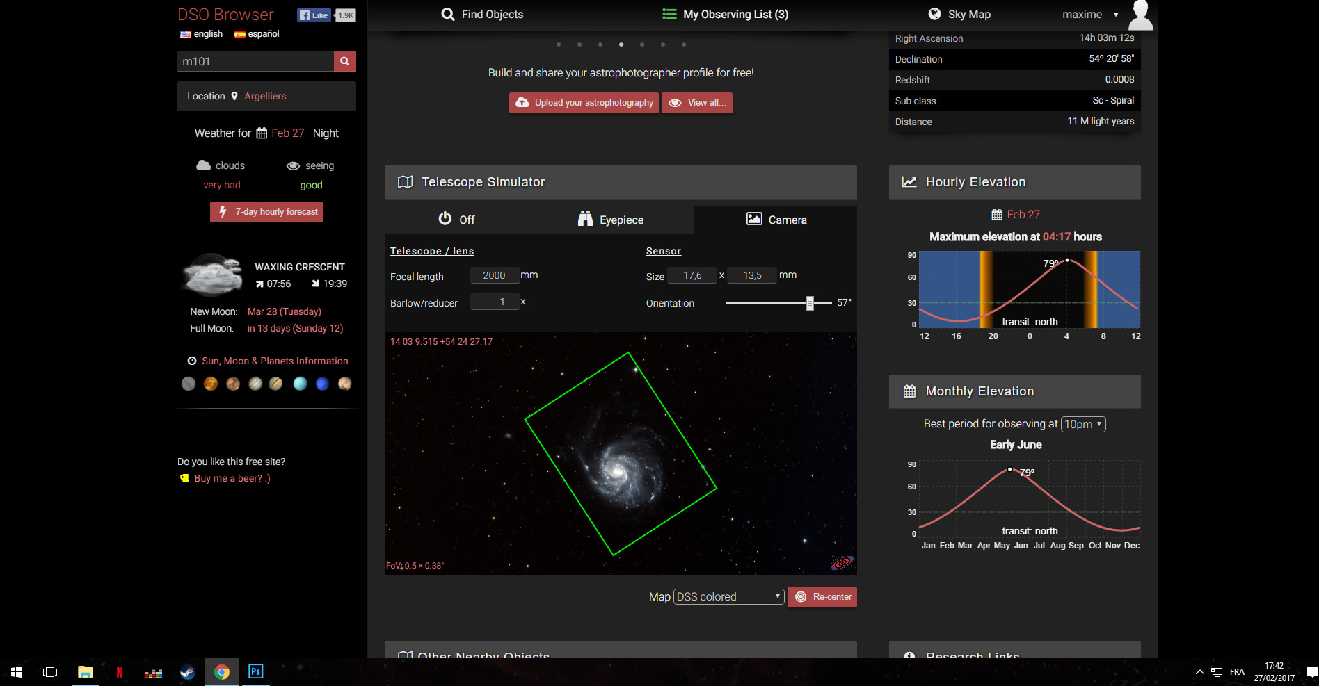Click the galaxy icon on sky image
Screen dimensions: 1319x686
coord(842,562)
